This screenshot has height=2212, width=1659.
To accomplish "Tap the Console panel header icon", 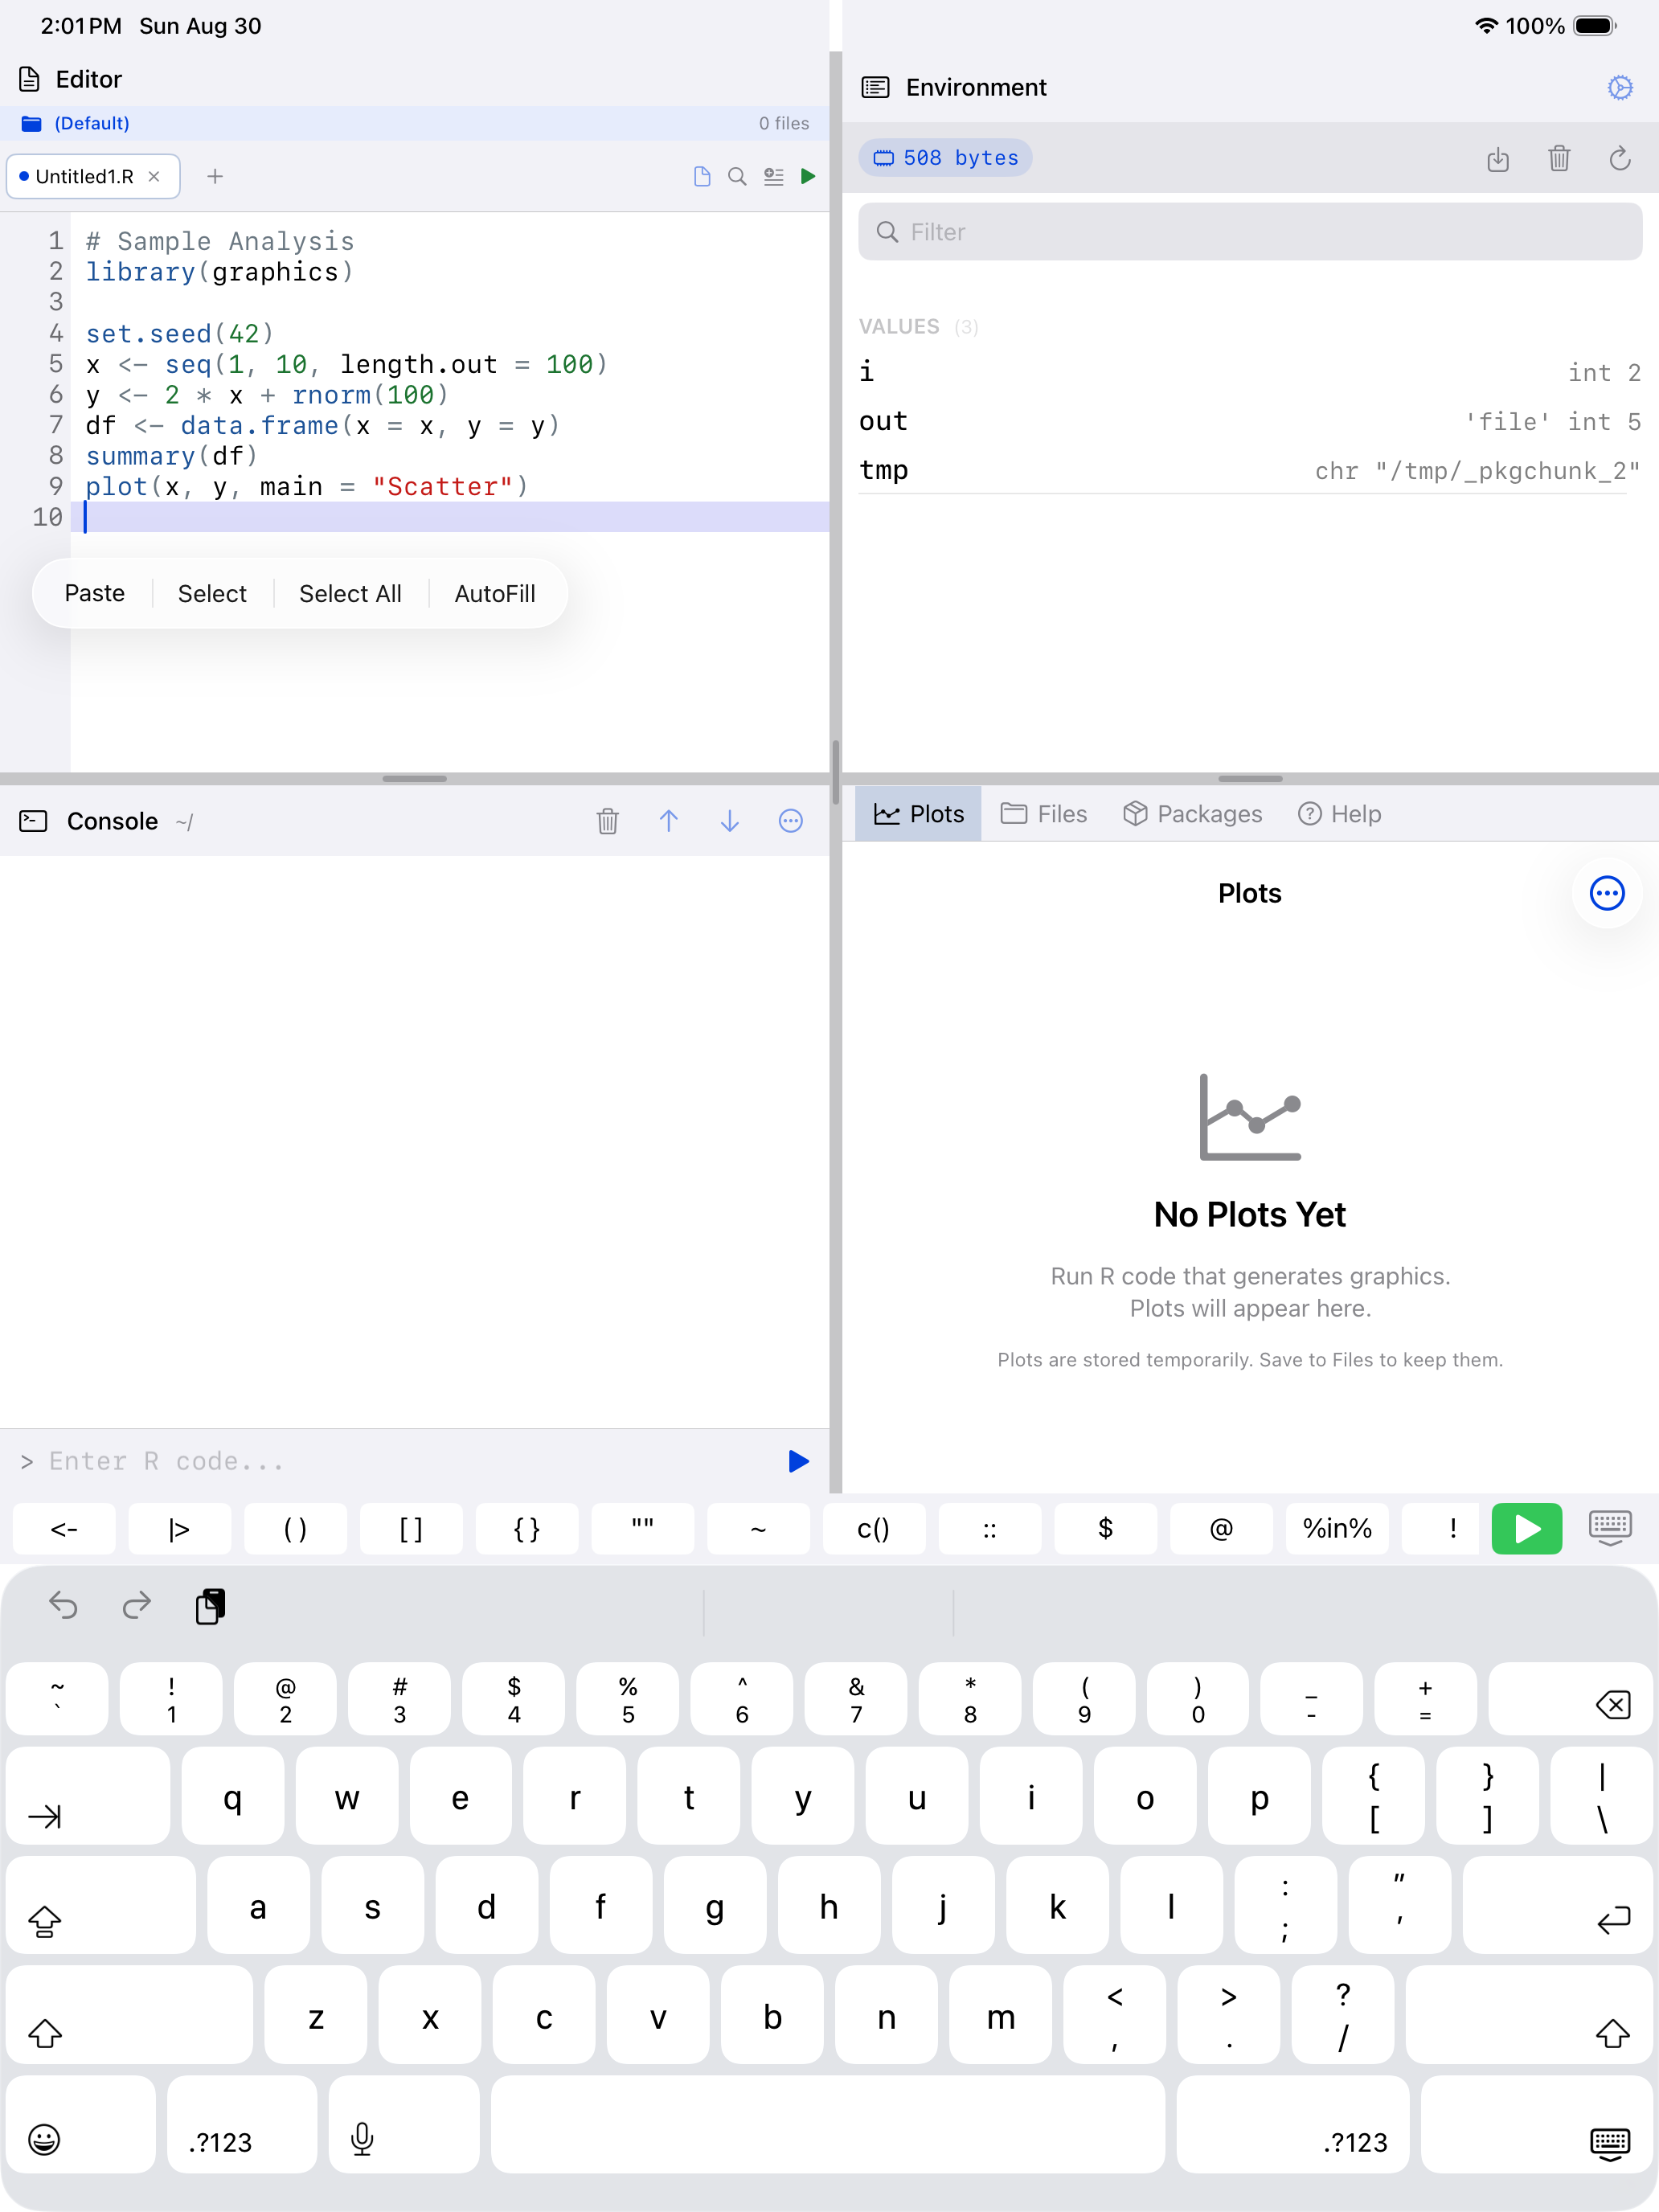I will 33,821.
